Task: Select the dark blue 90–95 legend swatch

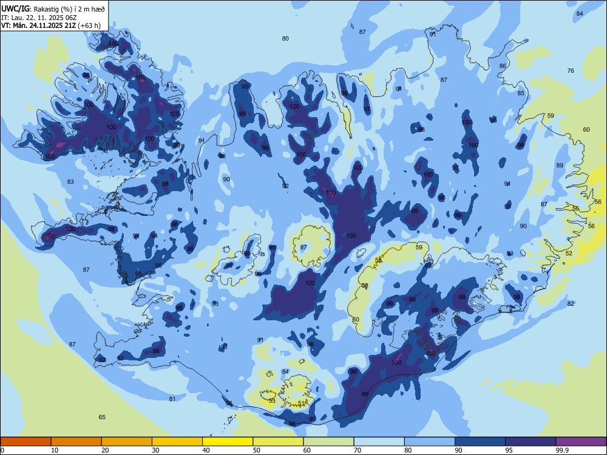Action: coord(480,442)
